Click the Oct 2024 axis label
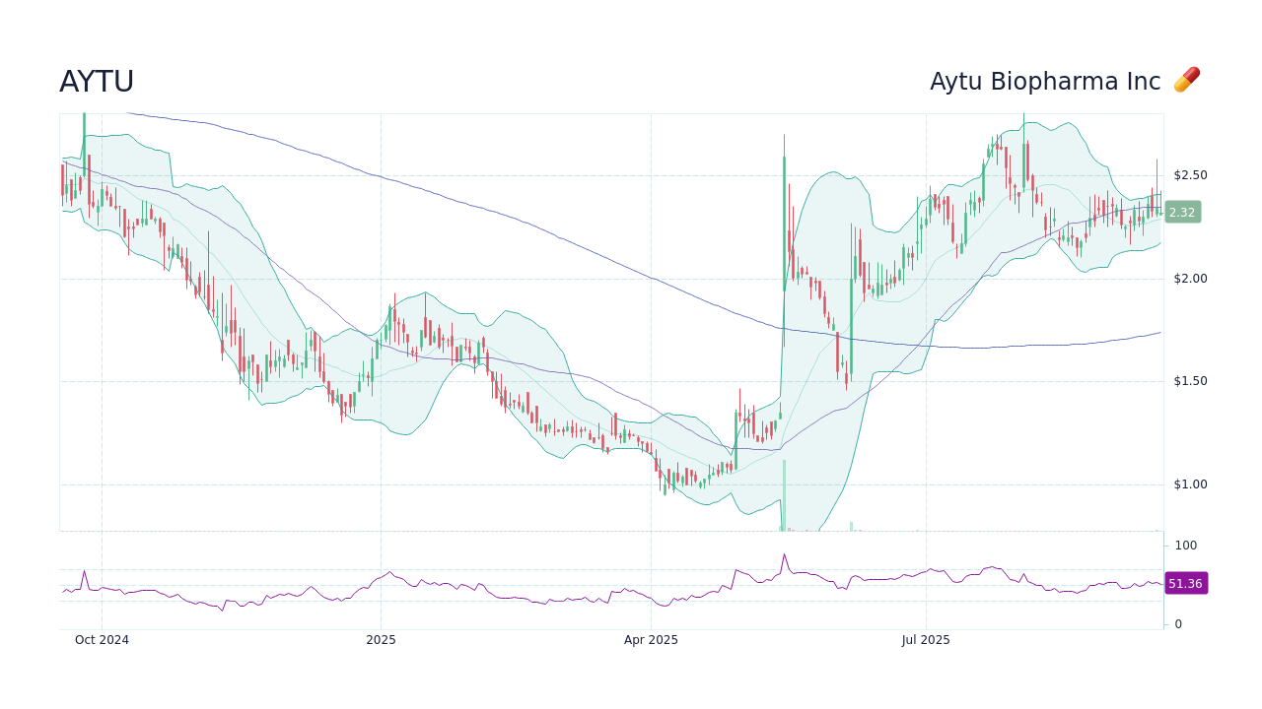The height and width of the screenshot is (709, 1262). click(x=103, y=640)
